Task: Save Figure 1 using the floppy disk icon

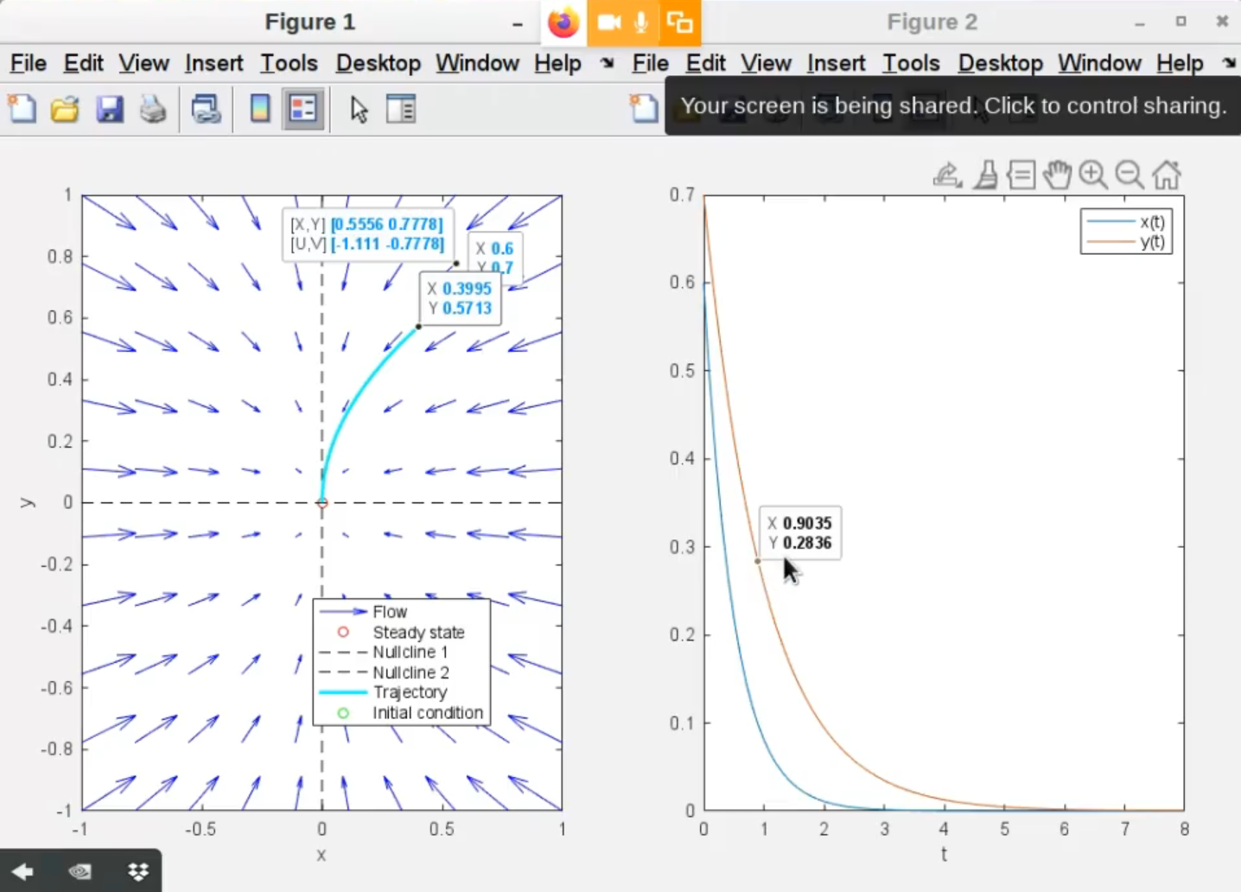Action: click(109, 109)
